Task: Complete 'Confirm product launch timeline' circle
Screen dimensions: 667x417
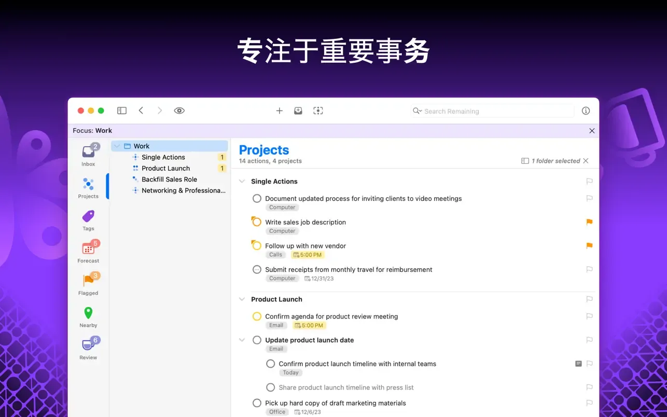Action: pyautogui.click(x=270, y=364)
